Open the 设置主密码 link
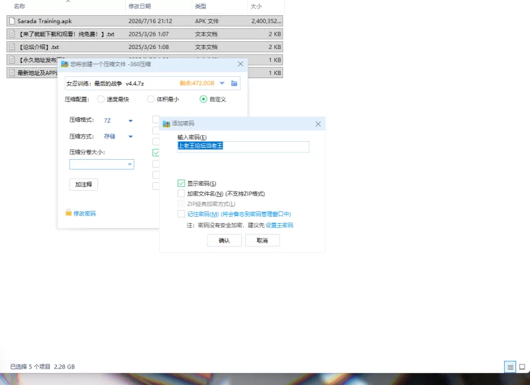 coord(279,225)
